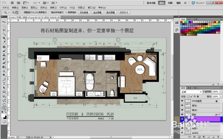Click 实际像素 button
Screen dimensions: 223x139
coord(84,12)
